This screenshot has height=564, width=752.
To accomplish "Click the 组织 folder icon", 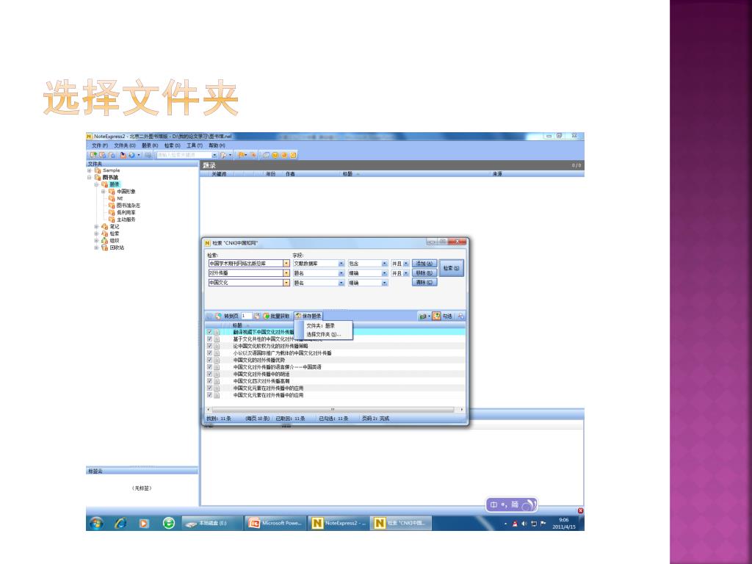I will click(x=104, y=241).
